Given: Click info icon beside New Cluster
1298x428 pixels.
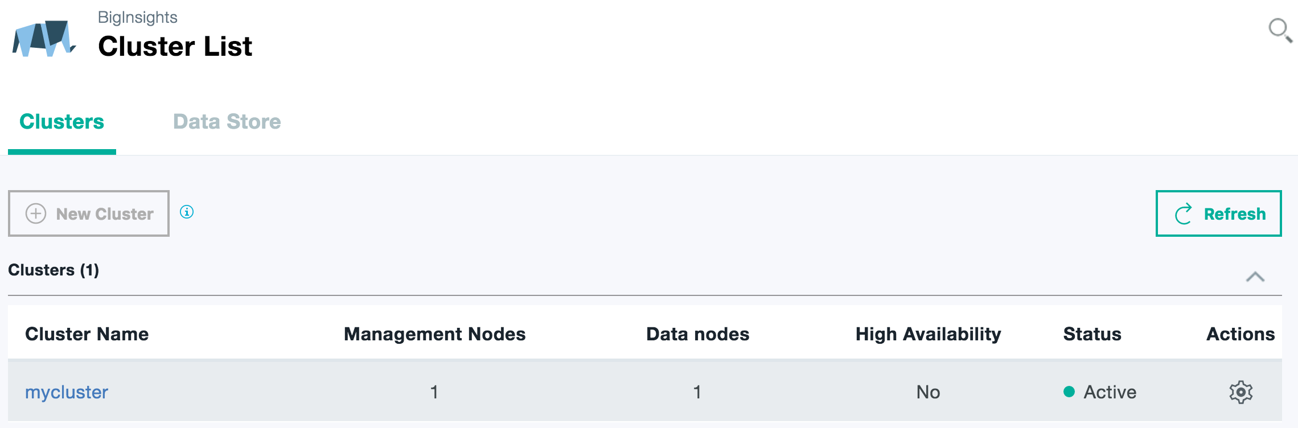Looking at the screenshot, I should 187,212.
